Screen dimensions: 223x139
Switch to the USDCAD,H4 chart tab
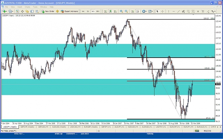click(x=75, y=127)
